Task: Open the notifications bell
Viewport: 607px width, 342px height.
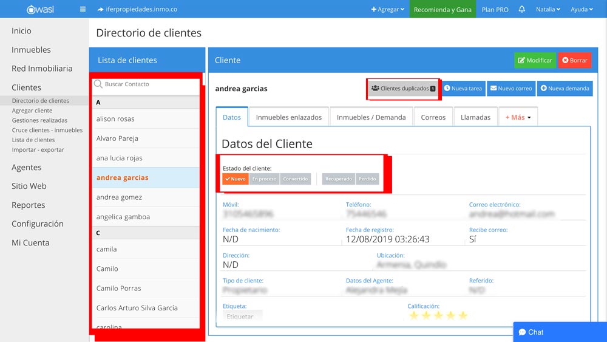Action: (x=522, y=9)
